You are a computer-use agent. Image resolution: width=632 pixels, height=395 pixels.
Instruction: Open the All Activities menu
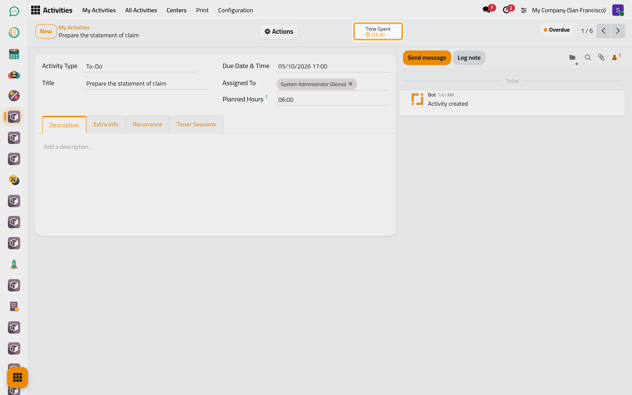pyautogui.click(x=141, y=10)
